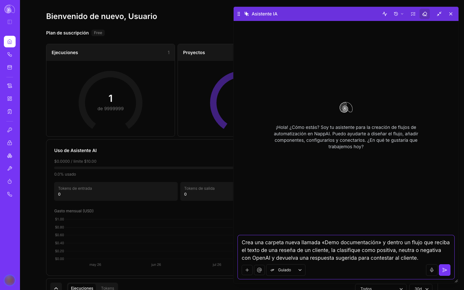464x290 pixels.
Task: Click the Tokens de entrada box
Action: pyautogui.click(x=116, y=191)
